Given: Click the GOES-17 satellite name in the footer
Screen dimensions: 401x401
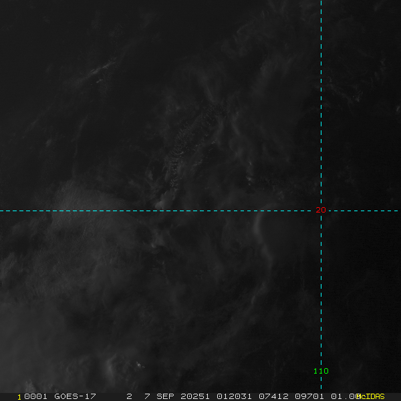Looking at the screenshot, I should (75, 396).
